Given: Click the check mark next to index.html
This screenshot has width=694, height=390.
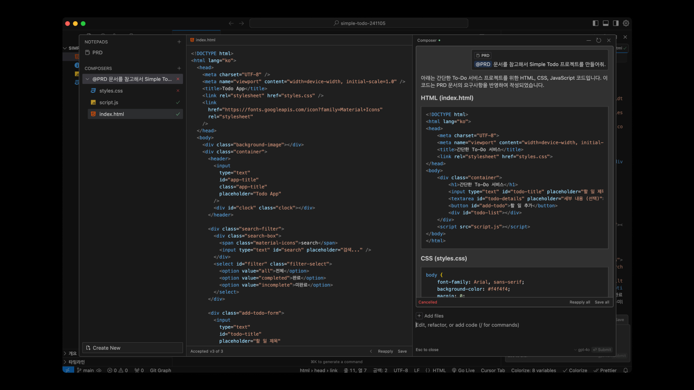Looking at the screenshot, I should pos(178,114).
